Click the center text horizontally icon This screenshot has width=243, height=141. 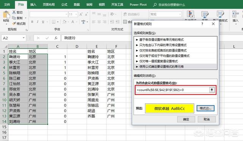coord(99,22)
